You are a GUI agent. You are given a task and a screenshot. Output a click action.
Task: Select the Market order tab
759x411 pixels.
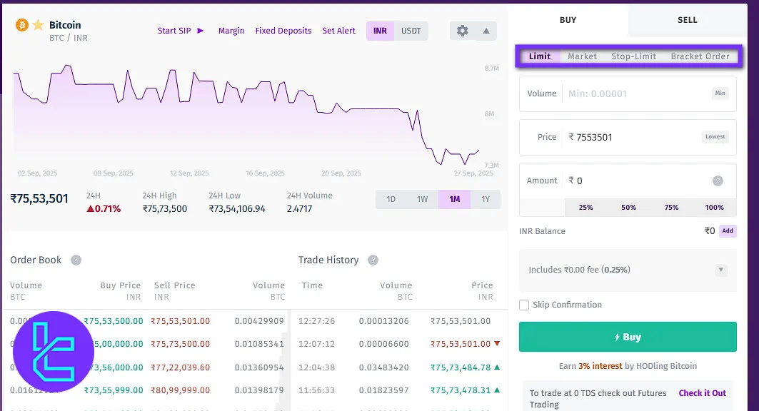pos(582,56)
